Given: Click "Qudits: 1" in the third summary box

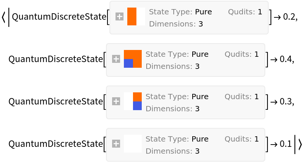Looking at the screenshot, I should [242, 97].
